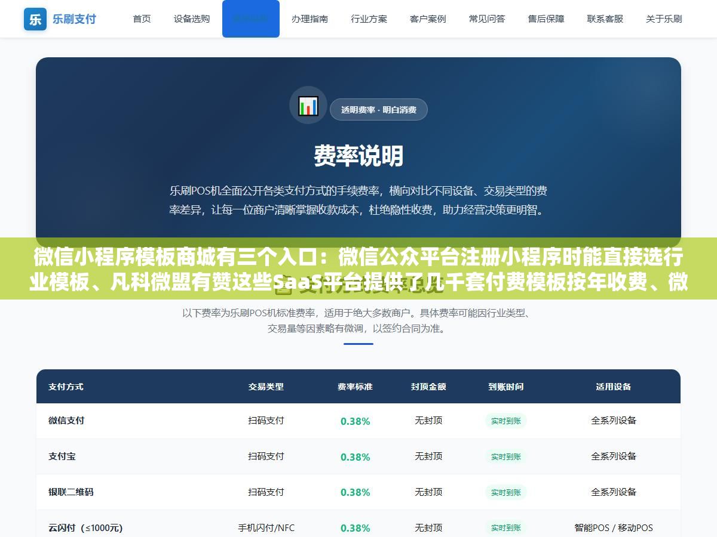Click 全系列设备 in the 支付宝 row
717x537 pixels.
614,456
